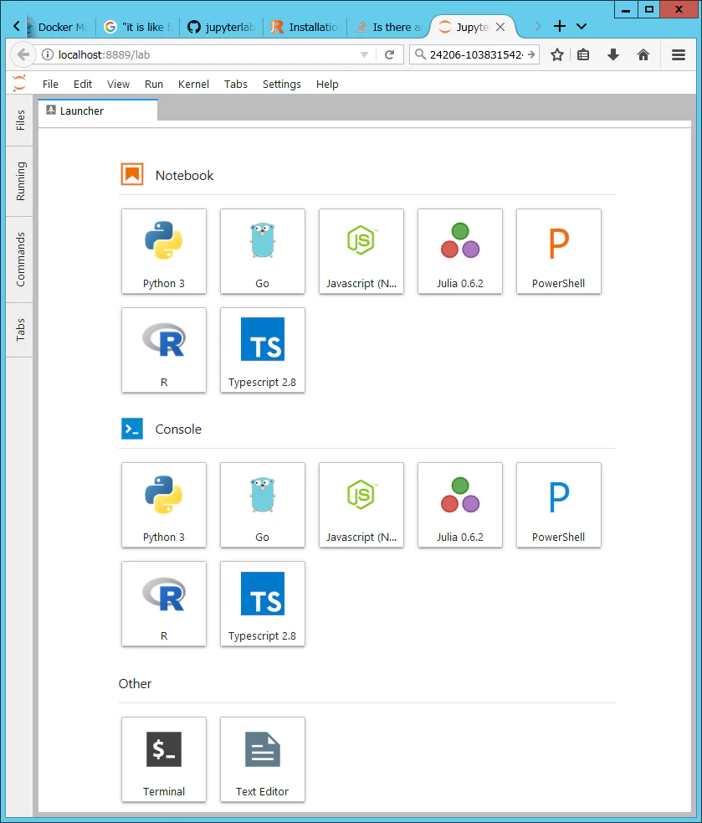Open the Commands sidebar panel
Screen dimensions: 702x823
coord(20,260)
